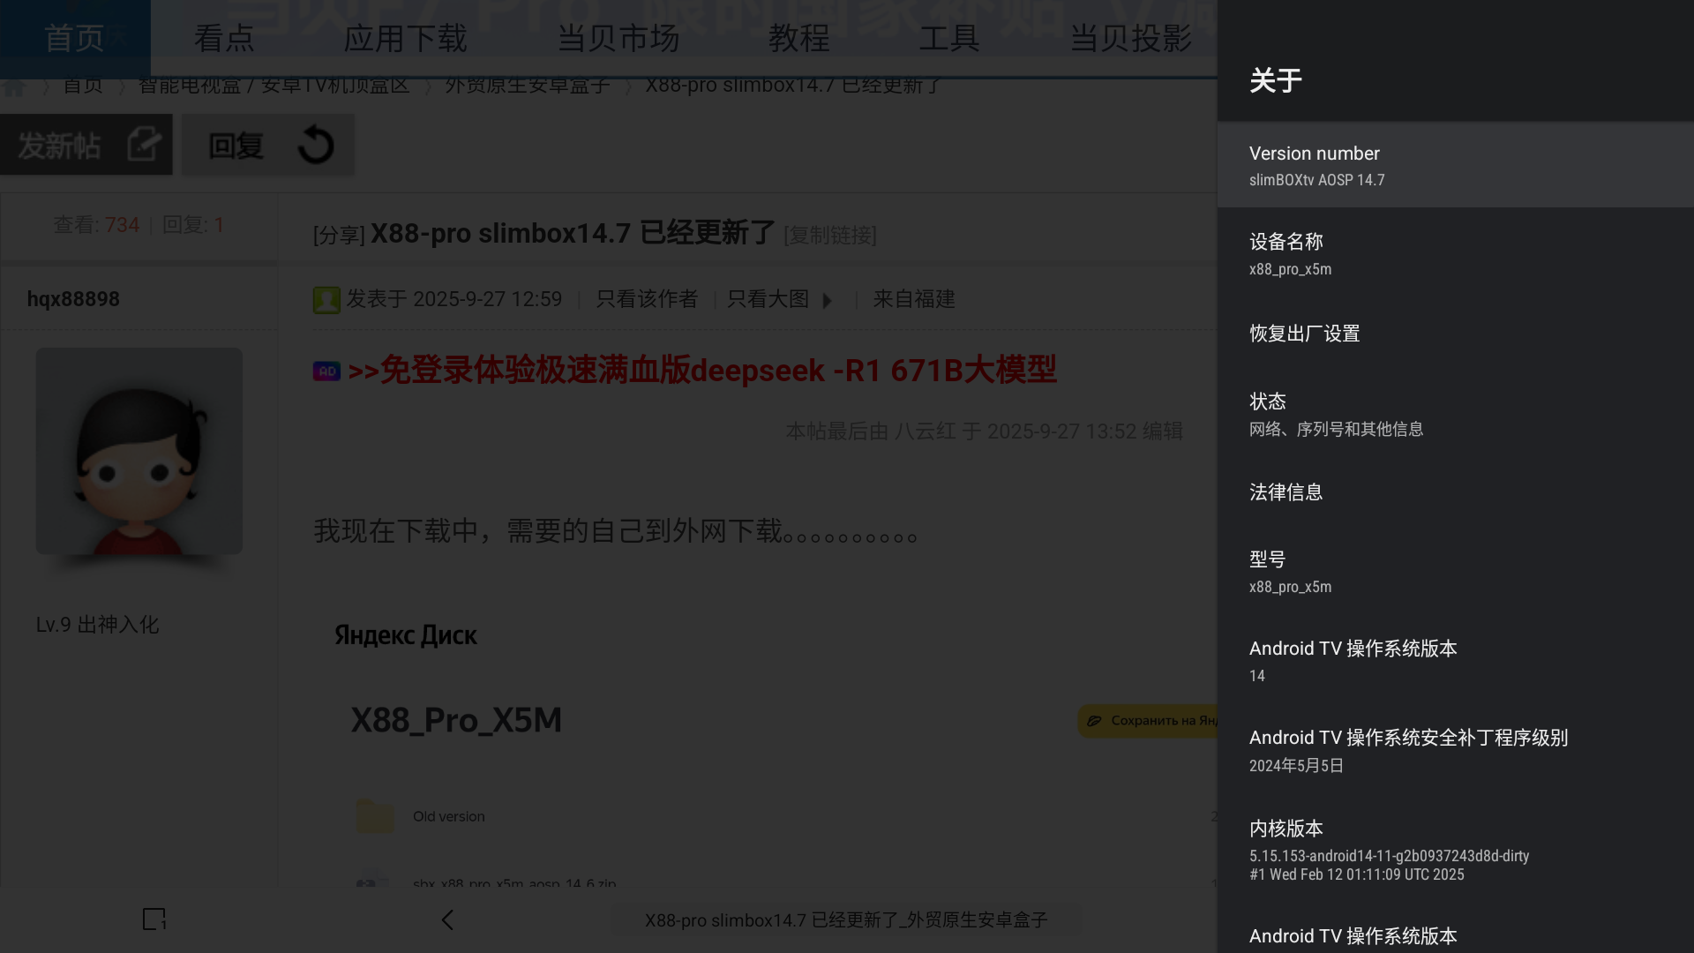Open the Version number settings entry
Screen dimensions: 1694x953
[1456, 165]
